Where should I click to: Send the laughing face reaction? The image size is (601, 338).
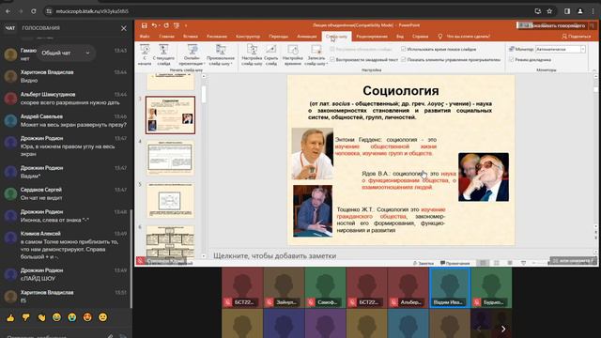point(56,317)
